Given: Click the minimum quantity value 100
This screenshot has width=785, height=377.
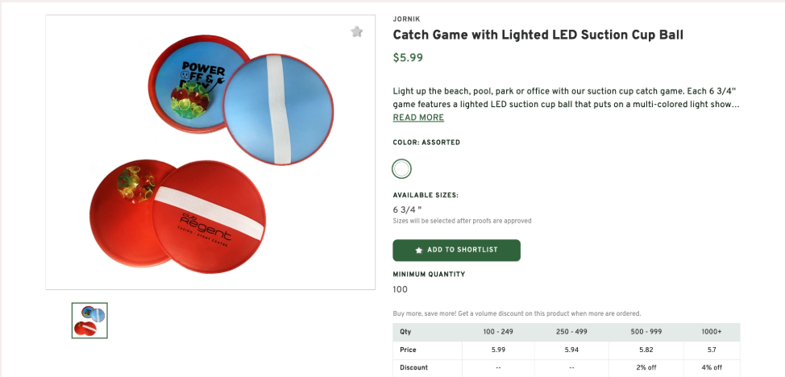Looking at the screenshot, I should [x=401, y=290].
